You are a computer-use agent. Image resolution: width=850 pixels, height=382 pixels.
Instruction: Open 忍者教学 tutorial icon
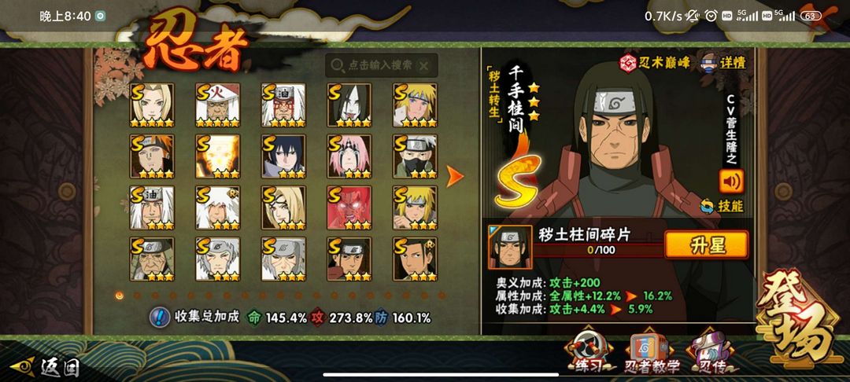click(x=651, y=353)
